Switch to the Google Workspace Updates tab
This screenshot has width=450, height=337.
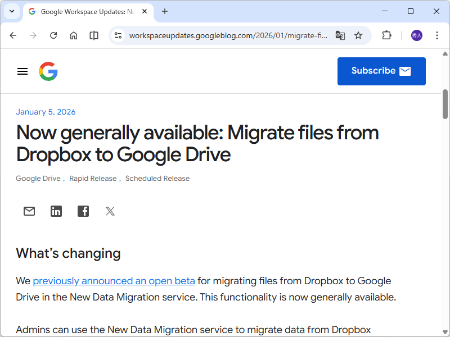84,11
